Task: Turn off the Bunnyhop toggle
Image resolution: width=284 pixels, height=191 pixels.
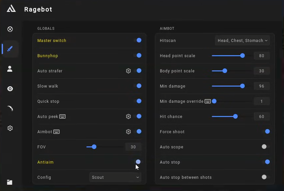Action: (x=138, y=56)
